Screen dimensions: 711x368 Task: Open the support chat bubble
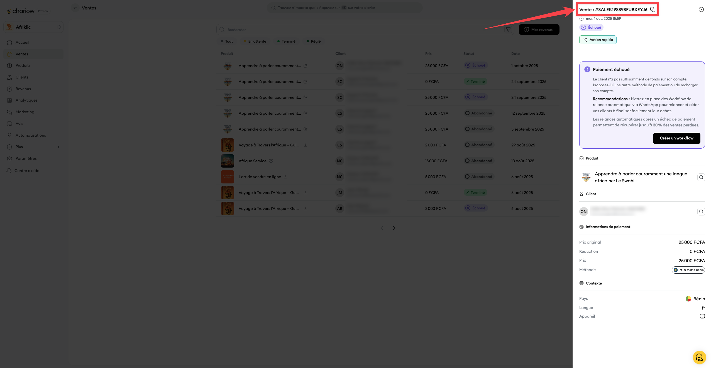[699, 357]
